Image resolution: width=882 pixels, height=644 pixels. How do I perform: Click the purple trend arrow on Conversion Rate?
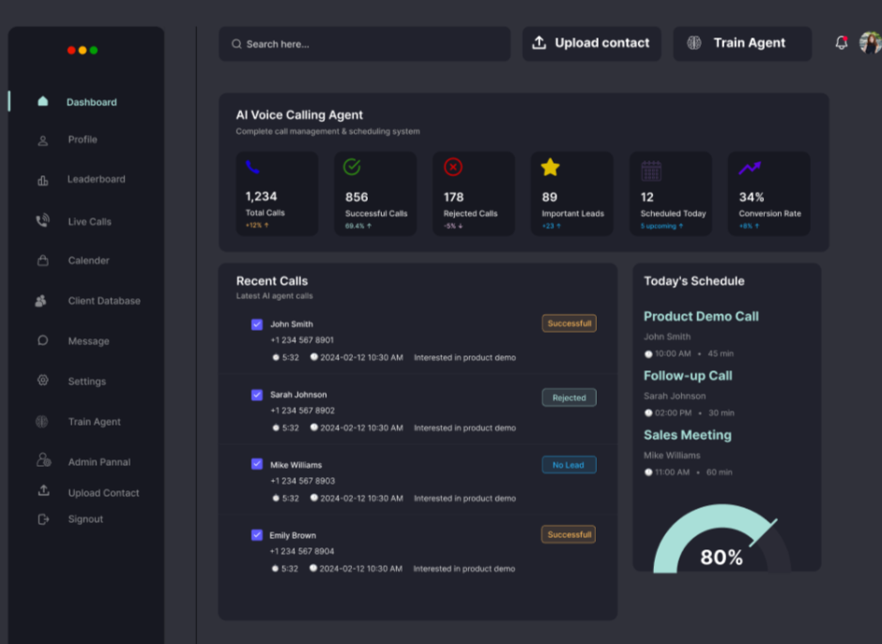pos(750,168)
